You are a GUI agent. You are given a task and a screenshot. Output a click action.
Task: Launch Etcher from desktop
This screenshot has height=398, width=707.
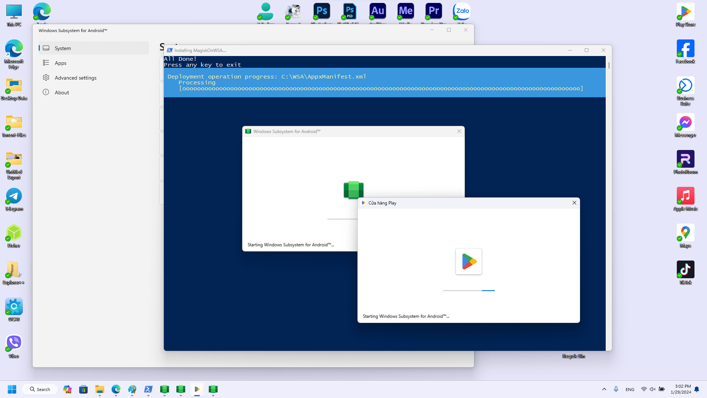tap(14, 236)
